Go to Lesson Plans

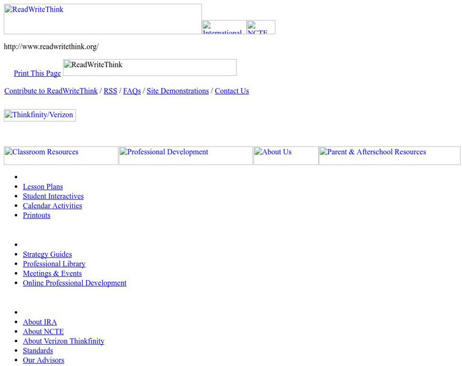click(43, 187)
